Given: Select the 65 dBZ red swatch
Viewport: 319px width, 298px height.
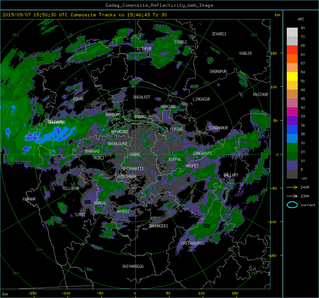Looking at the screenshot, I should pyautogui.click(x=292, y=50).
